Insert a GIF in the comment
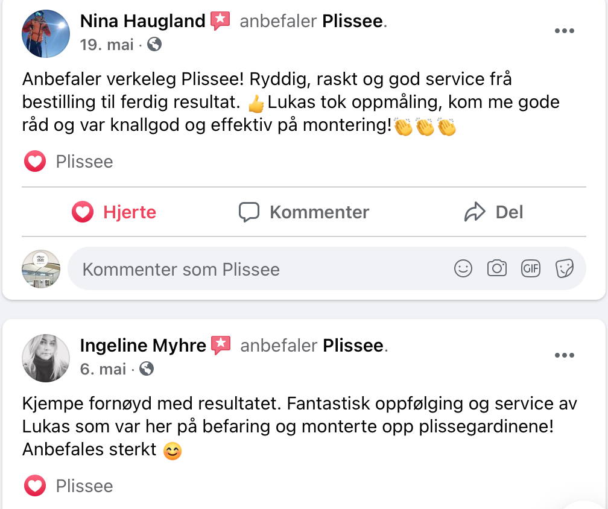608x509 pixels. coord(531,269)
